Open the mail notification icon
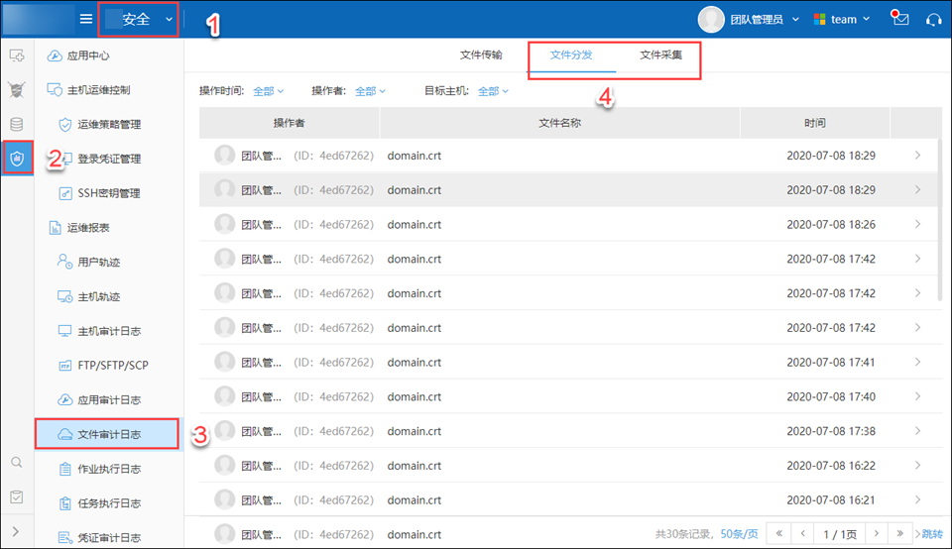The width and height of the screenshot is (952, 549). [899, 19]
